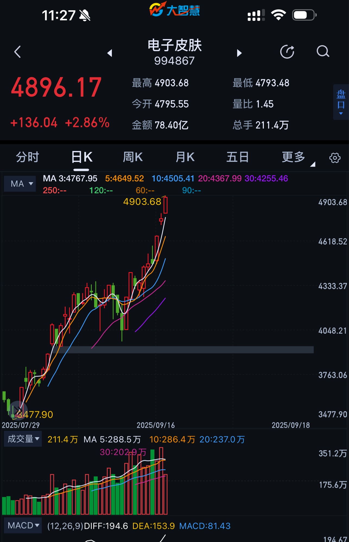
Task: Go to previous stock with left triangle
Action: (110, 53)
